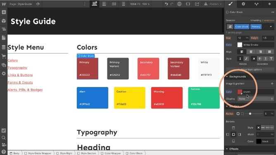Open site Settings gear in left sidebar

pos(4,73)
